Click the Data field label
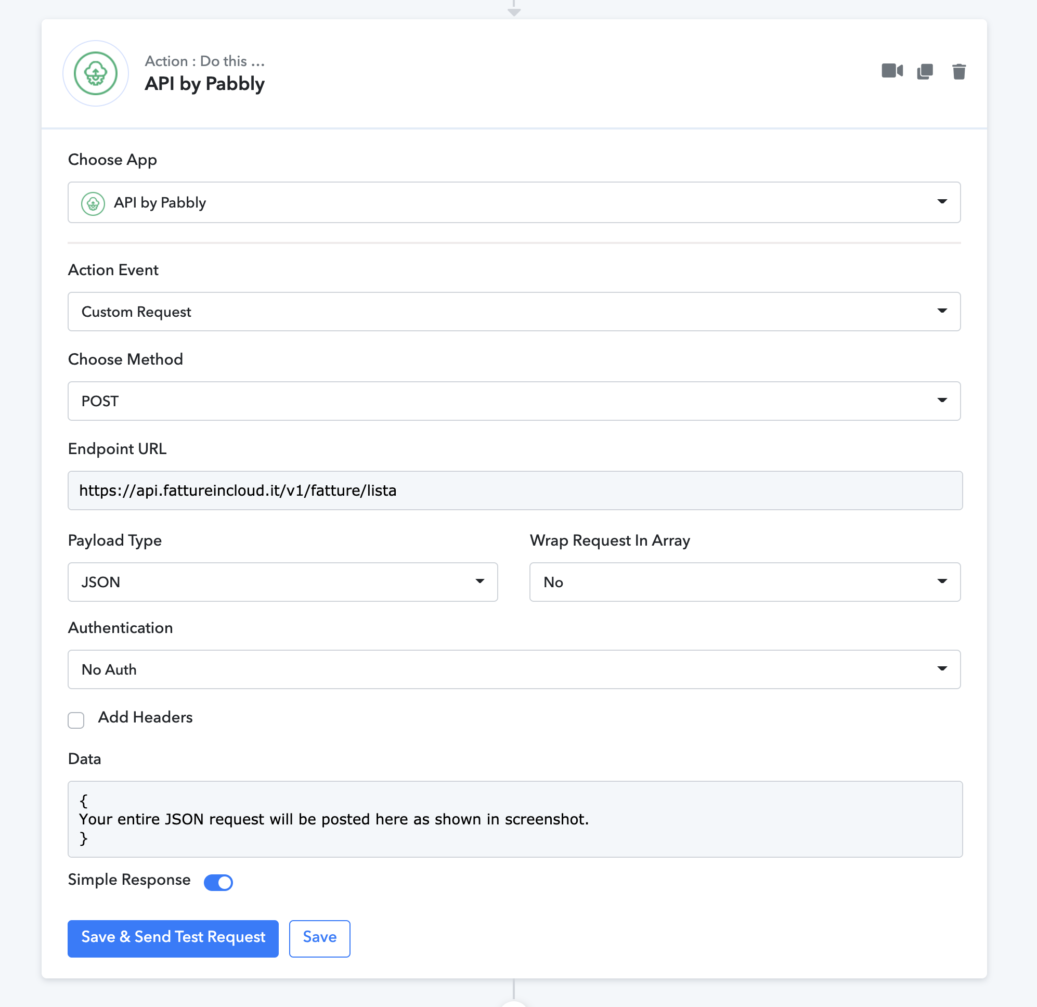The image size is (1037, 1007). pos(85,759)
